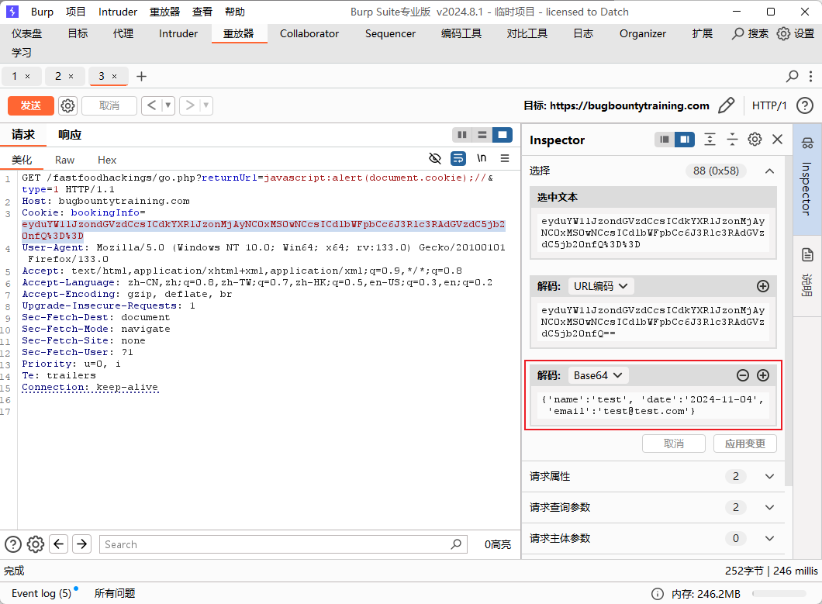The image size is (822, 604).
Task: Click 发送 send button
Action: [31, 106]
